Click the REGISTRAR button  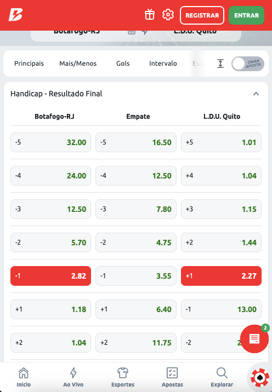(202, 15)
